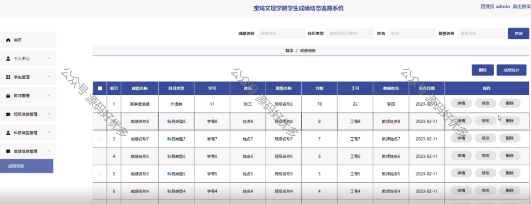Open the 班级信息管理 menu label

tap(25, 115)
